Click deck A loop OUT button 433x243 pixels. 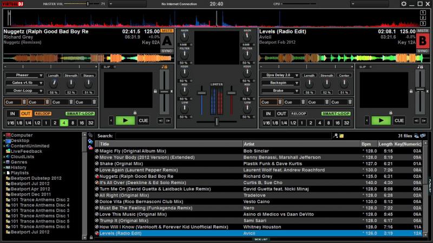point(25,113)
